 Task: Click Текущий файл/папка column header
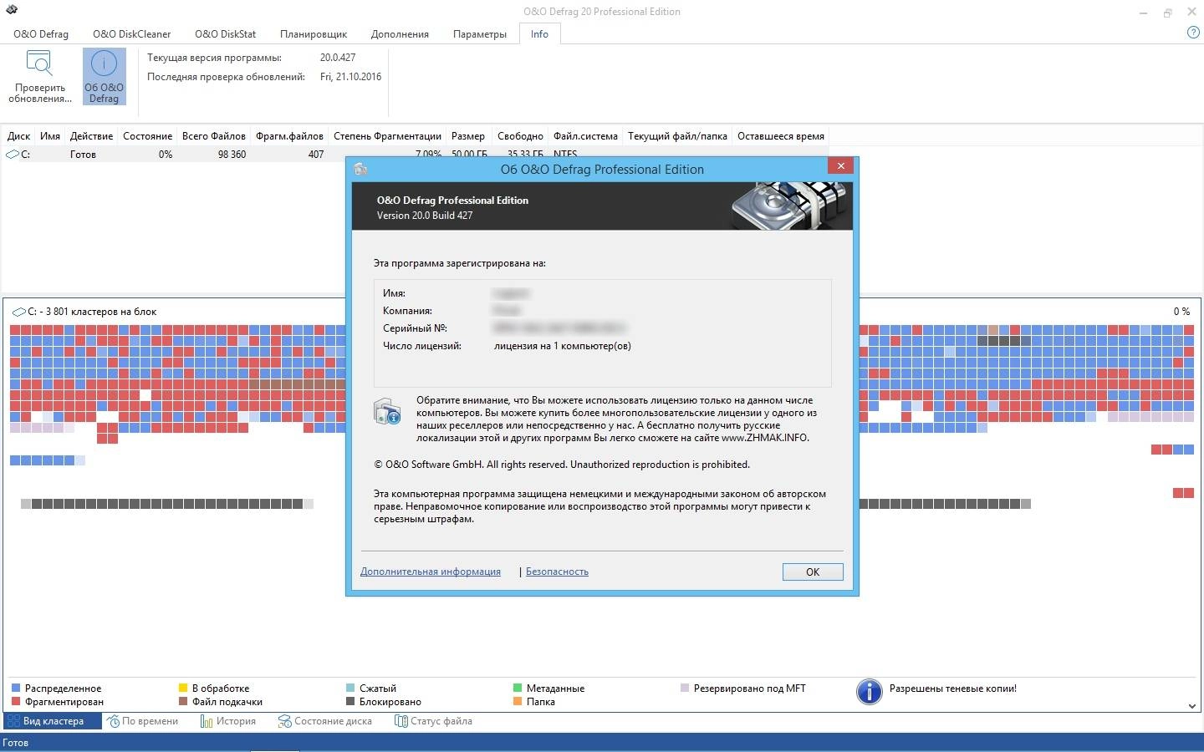677,136
